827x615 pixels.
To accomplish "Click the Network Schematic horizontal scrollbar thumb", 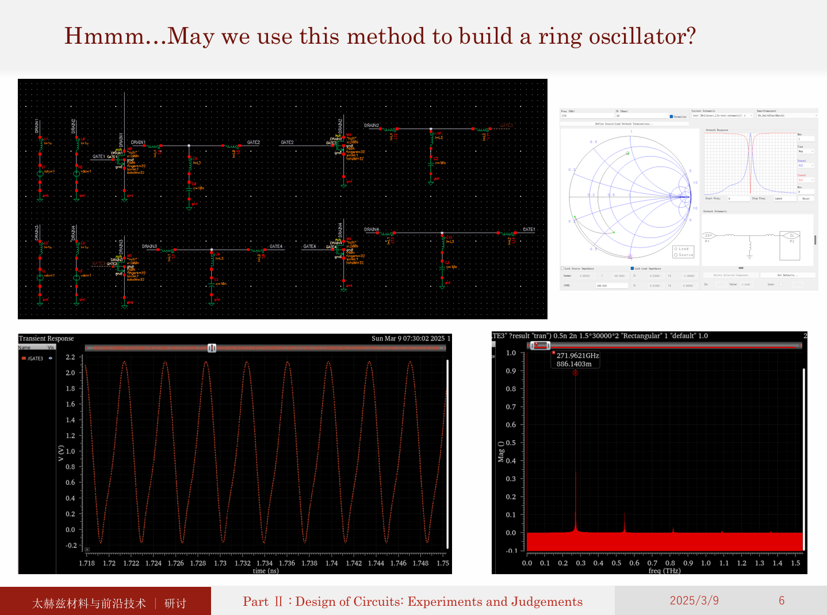I will [741, 268].
